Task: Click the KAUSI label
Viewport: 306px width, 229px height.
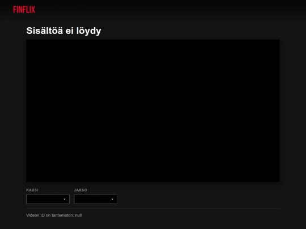Action: 32,190
